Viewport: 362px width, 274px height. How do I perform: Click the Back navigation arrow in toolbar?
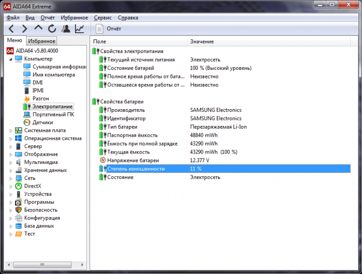[x=12, y=29]
